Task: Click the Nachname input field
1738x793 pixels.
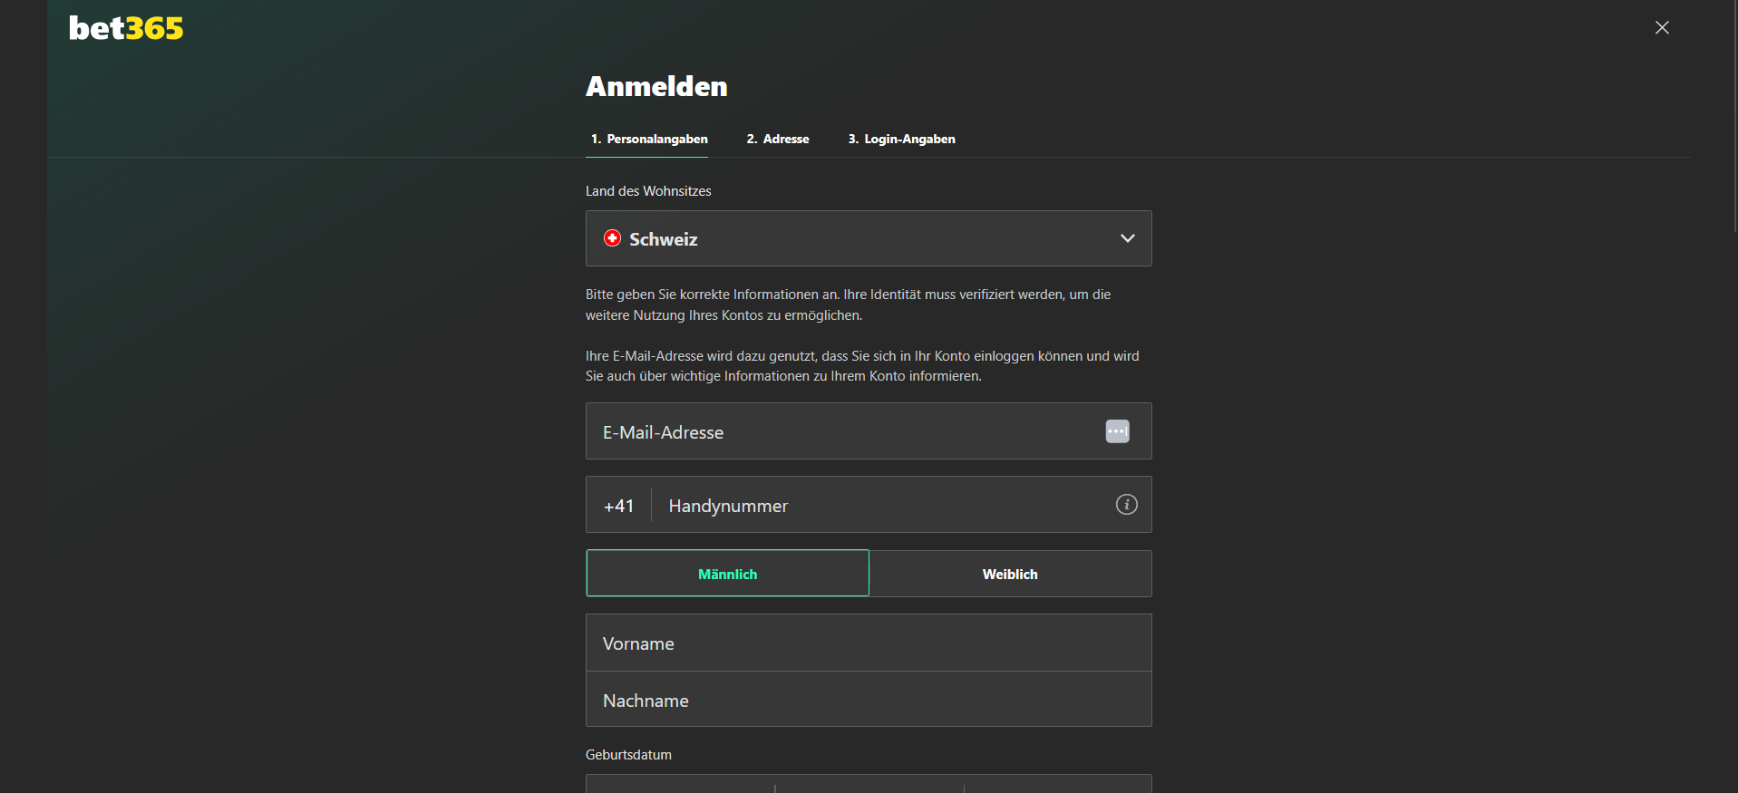Action: (x=868, y=700)
